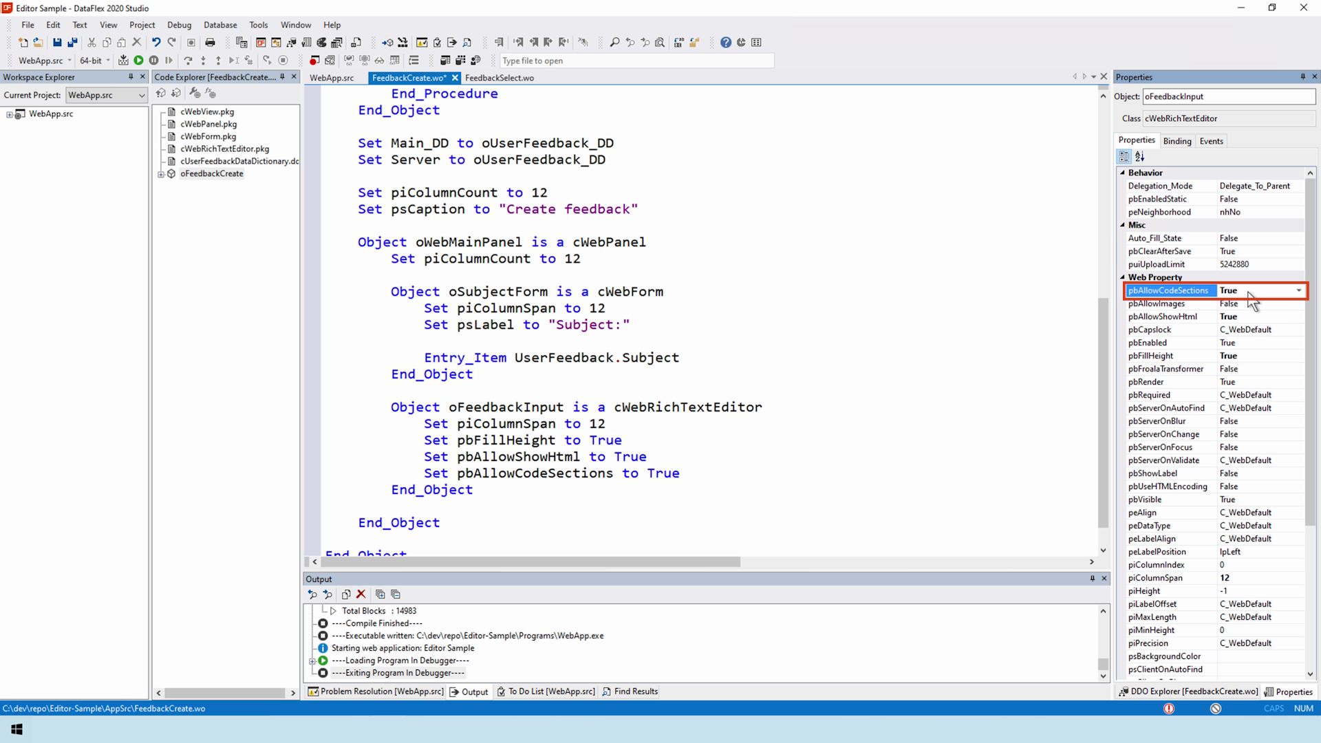
Task: Delete output with the red X icon
Action: [x=361, y=594]
